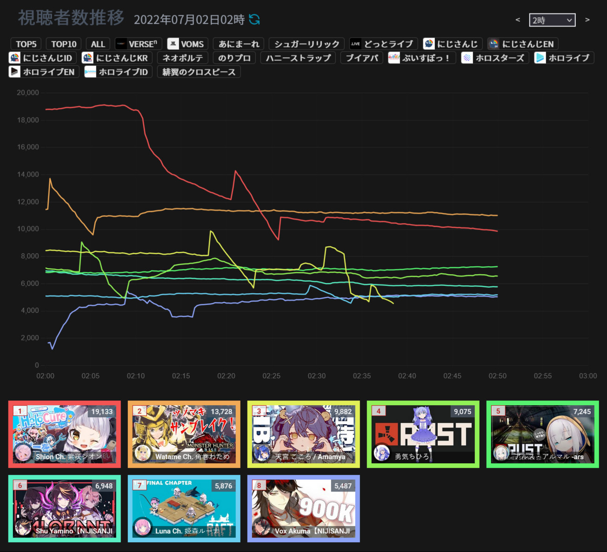The height and width of the screenshot is (552, 607).
Task: Click the にじさんじEN filter logo
Action: pyautogui.click(x=494, y=44)
